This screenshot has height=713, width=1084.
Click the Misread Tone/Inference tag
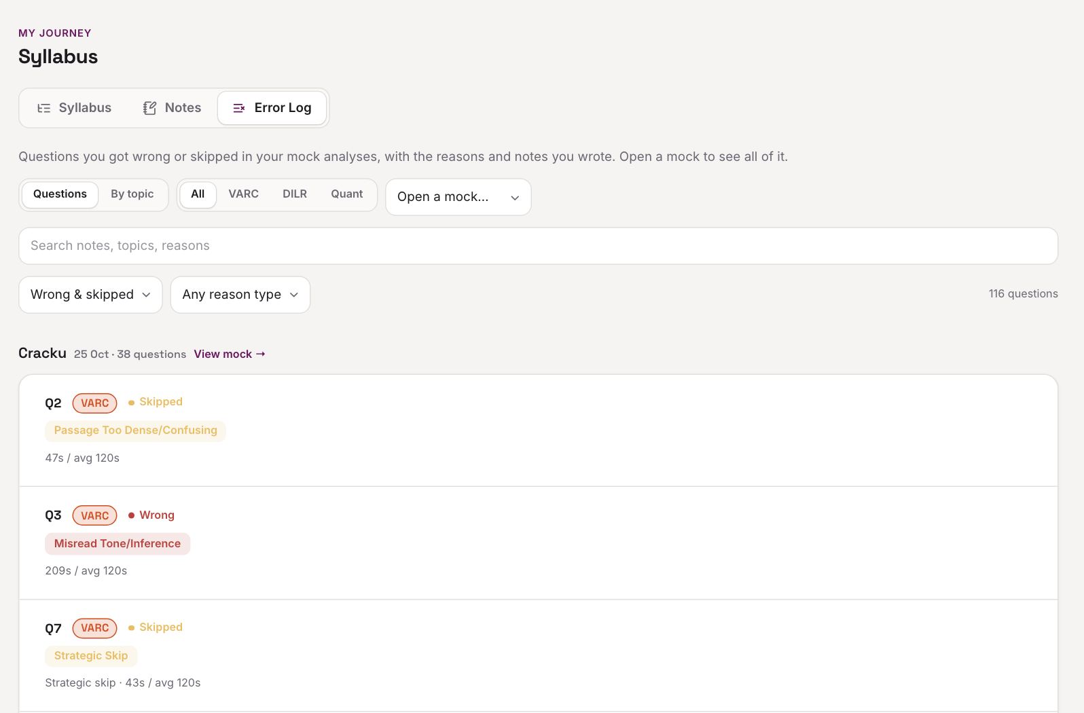coord(118,544)
